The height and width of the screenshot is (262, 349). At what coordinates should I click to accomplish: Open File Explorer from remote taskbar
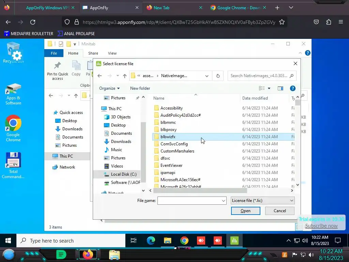(167, 241)
